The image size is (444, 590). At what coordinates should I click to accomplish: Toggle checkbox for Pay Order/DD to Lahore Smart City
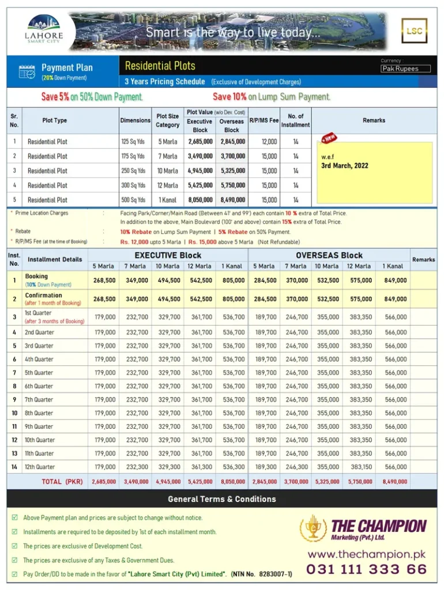(14, 574)
